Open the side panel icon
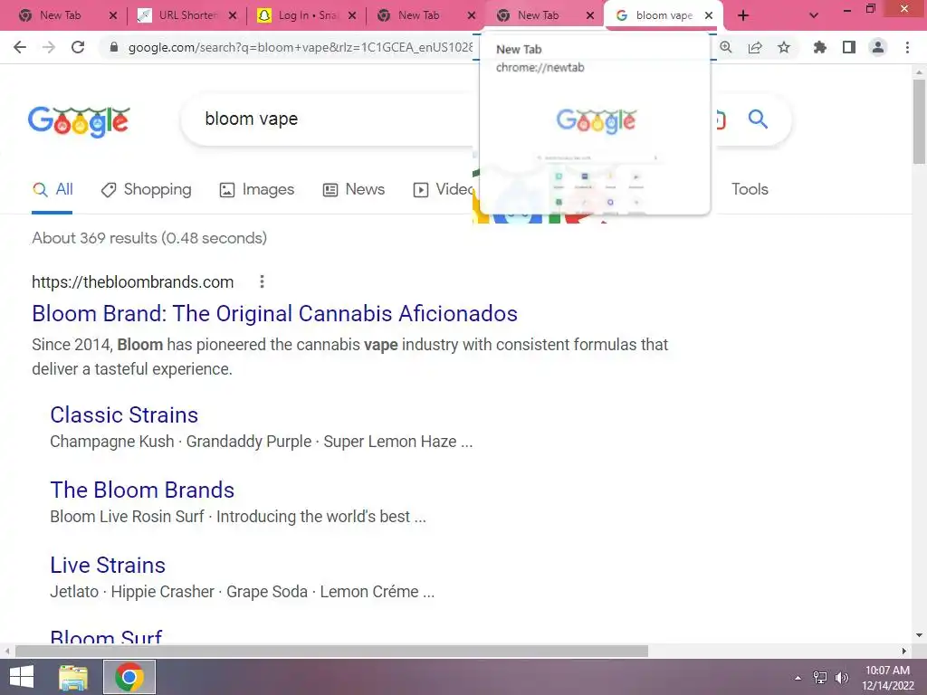The height and width of the screenshot is (695, 927). [849, 47]
